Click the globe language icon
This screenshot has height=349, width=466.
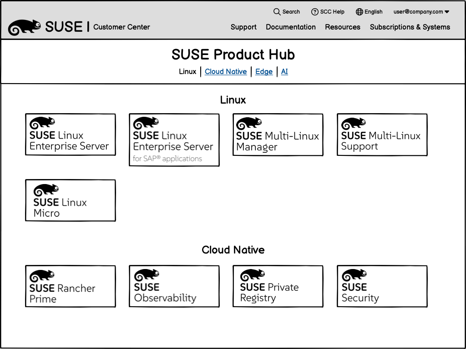pos(360,12)
